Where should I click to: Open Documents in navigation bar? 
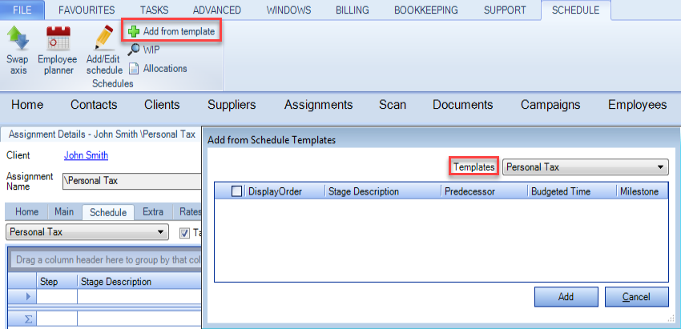(x=463, y=105)
